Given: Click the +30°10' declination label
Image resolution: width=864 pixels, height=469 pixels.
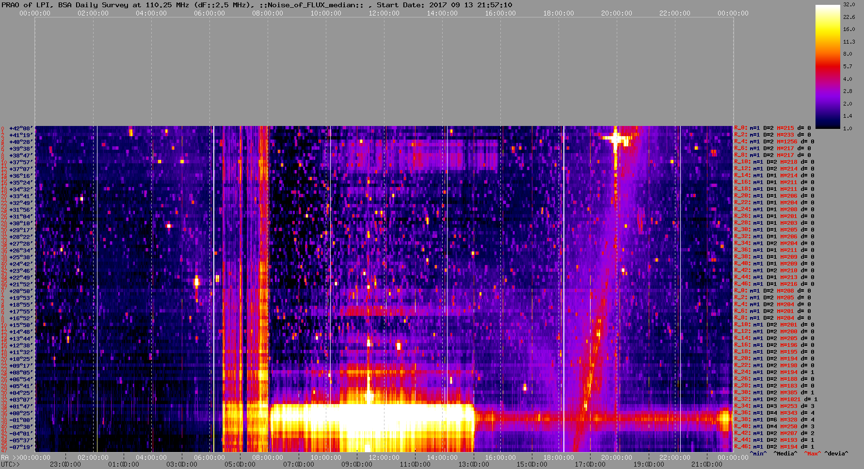Looking at the screenshot, I should [x=21, y=223].
